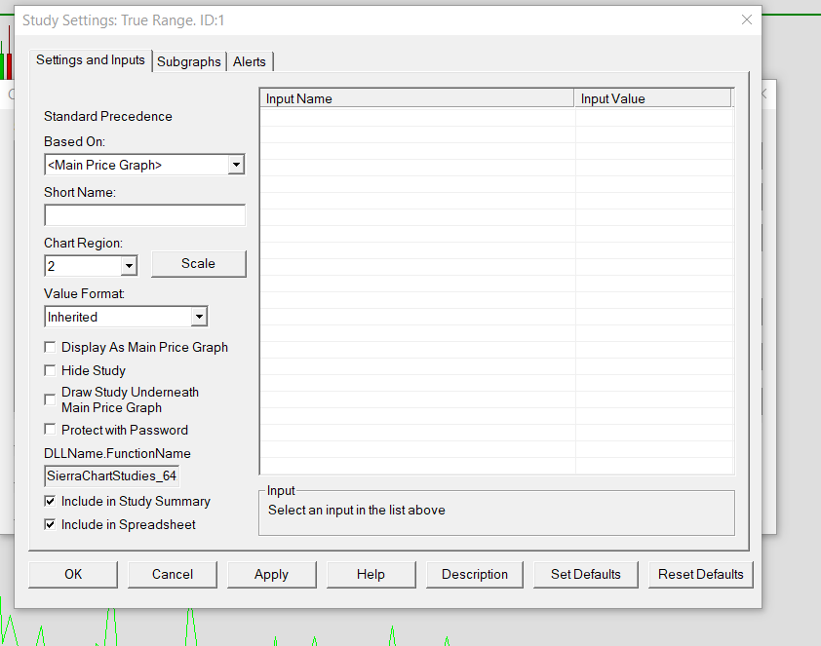Click the Set Defaults button
Image resolution: width=821 pixels, height=646 pixels.
tap(585, 574)
